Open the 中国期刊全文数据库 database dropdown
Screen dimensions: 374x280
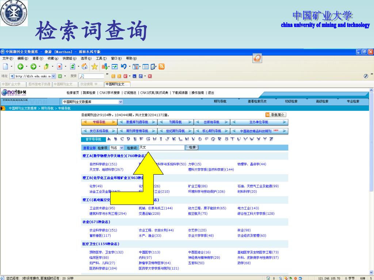click(121, 102)
